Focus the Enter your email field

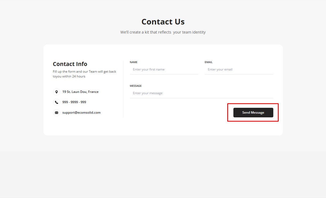click(x=239, y=69)
